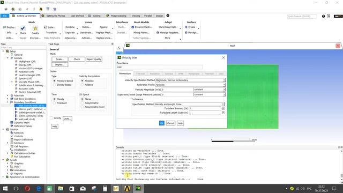Click the Surface Create plus icon
The image size is (343, 193).
[186, 27]
